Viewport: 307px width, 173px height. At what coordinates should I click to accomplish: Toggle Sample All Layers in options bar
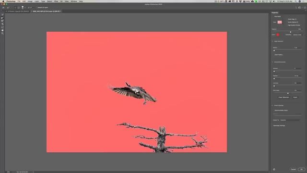(42, 8)
